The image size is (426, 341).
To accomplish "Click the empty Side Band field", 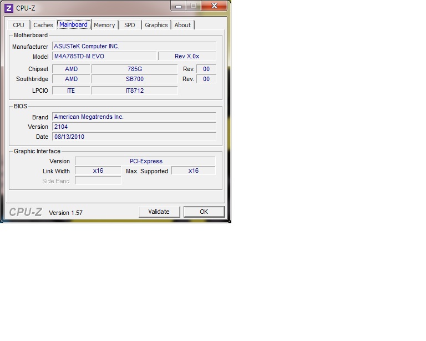I will click(98, 181).
